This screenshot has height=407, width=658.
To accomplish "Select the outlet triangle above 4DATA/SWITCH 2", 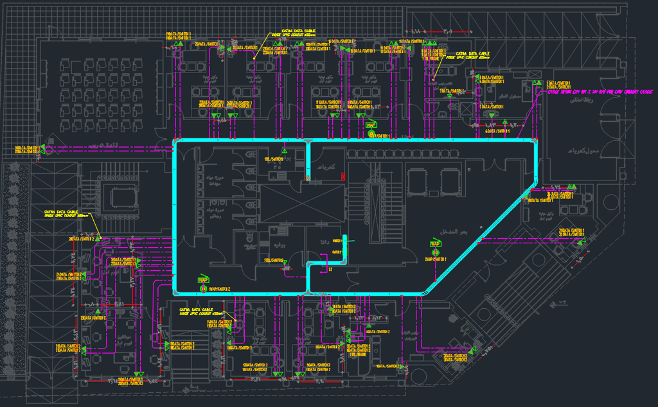I will click(368, 325).
